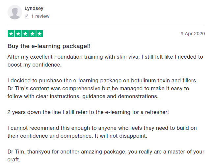Open reviewer name Lyndsey
The height and width of the screenshot is (167, 211).
34,9
